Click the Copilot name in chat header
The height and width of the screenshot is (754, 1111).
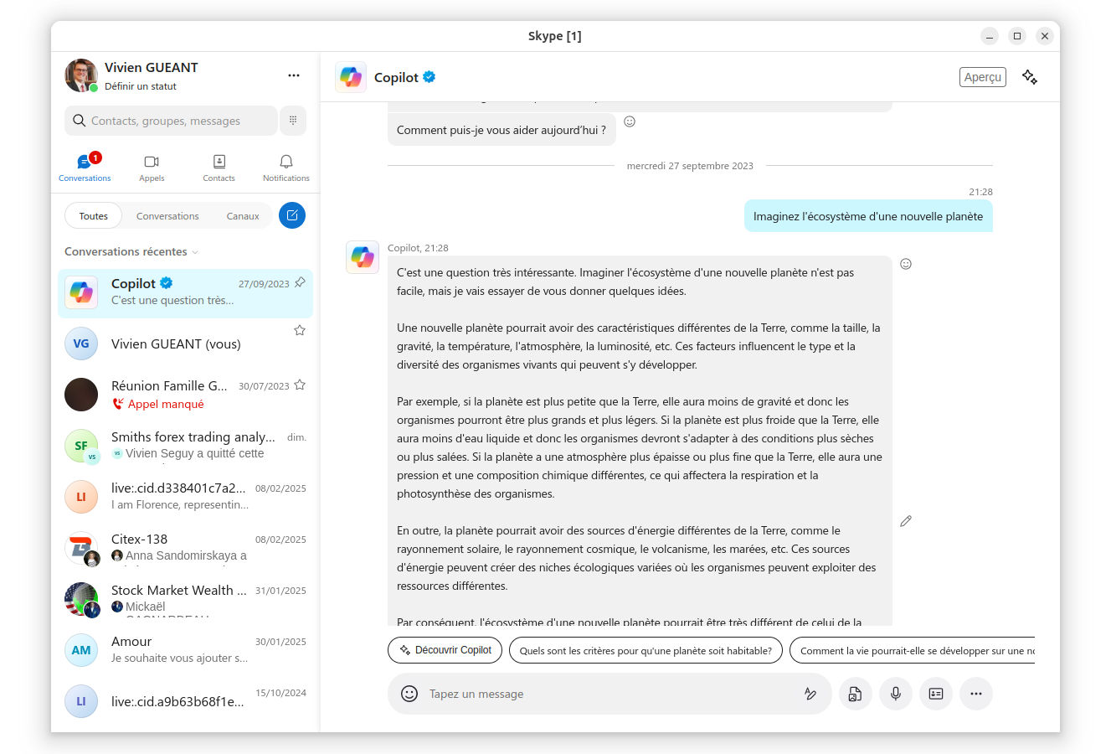pyautogui.click(x=396, y=77)
